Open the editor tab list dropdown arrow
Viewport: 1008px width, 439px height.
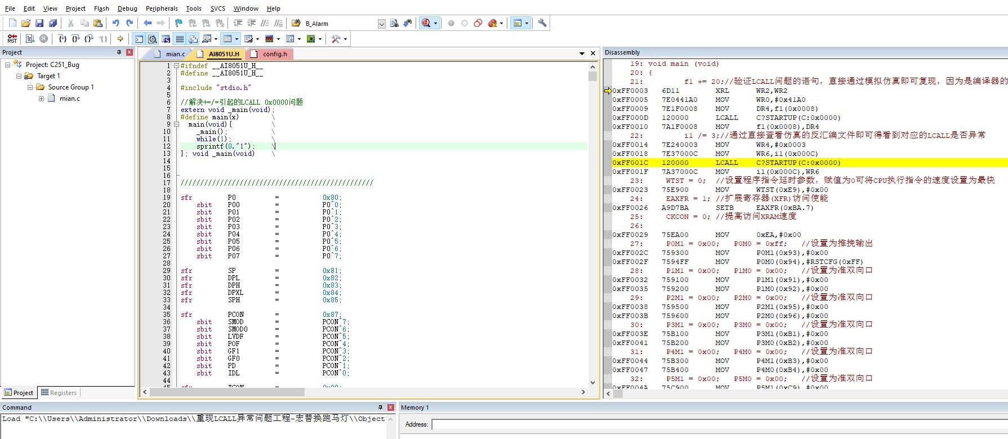click(x=582, y=53)
